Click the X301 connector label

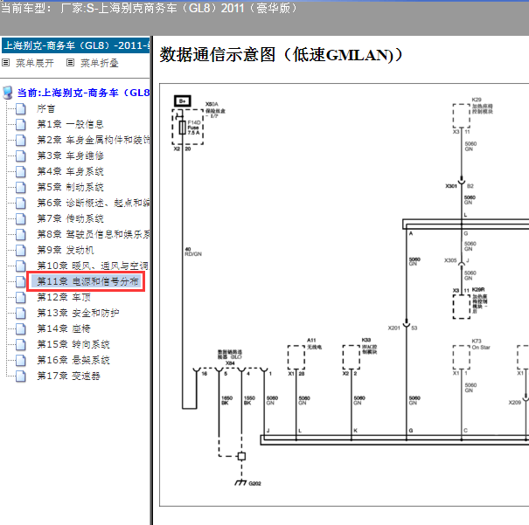point(451,186)
